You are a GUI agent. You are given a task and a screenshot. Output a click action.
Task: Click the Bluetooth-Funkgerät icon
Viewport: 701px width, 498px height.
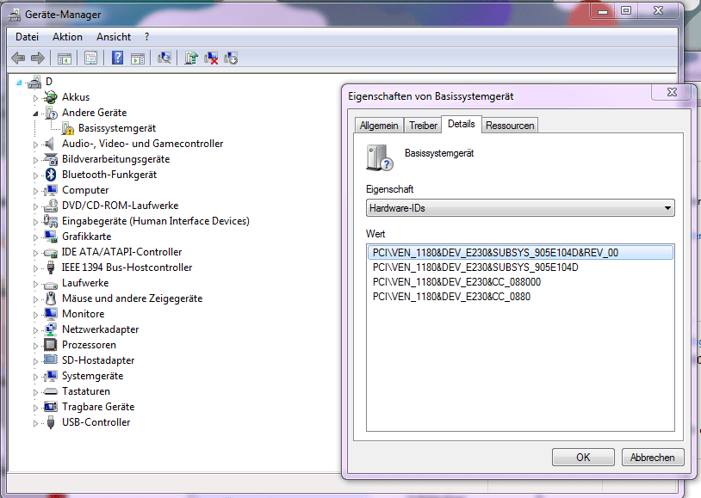pos(51,175)
